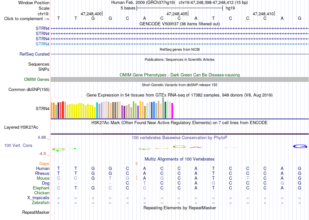Click the Window Position label
This screenshot has width=309, height=220.
[x=34, y=3]
